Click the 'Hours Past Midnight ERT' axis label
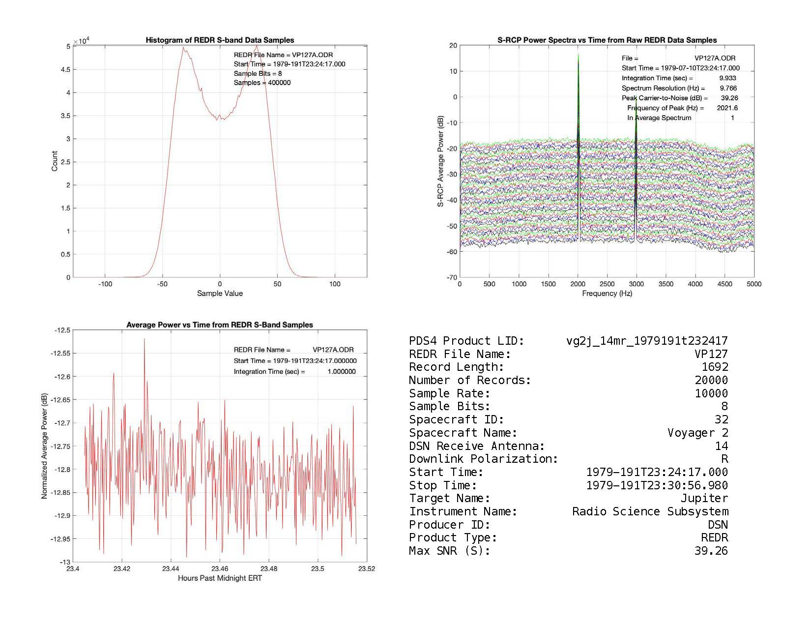Viewport: 811px width, 627px height. click(220, 578)
